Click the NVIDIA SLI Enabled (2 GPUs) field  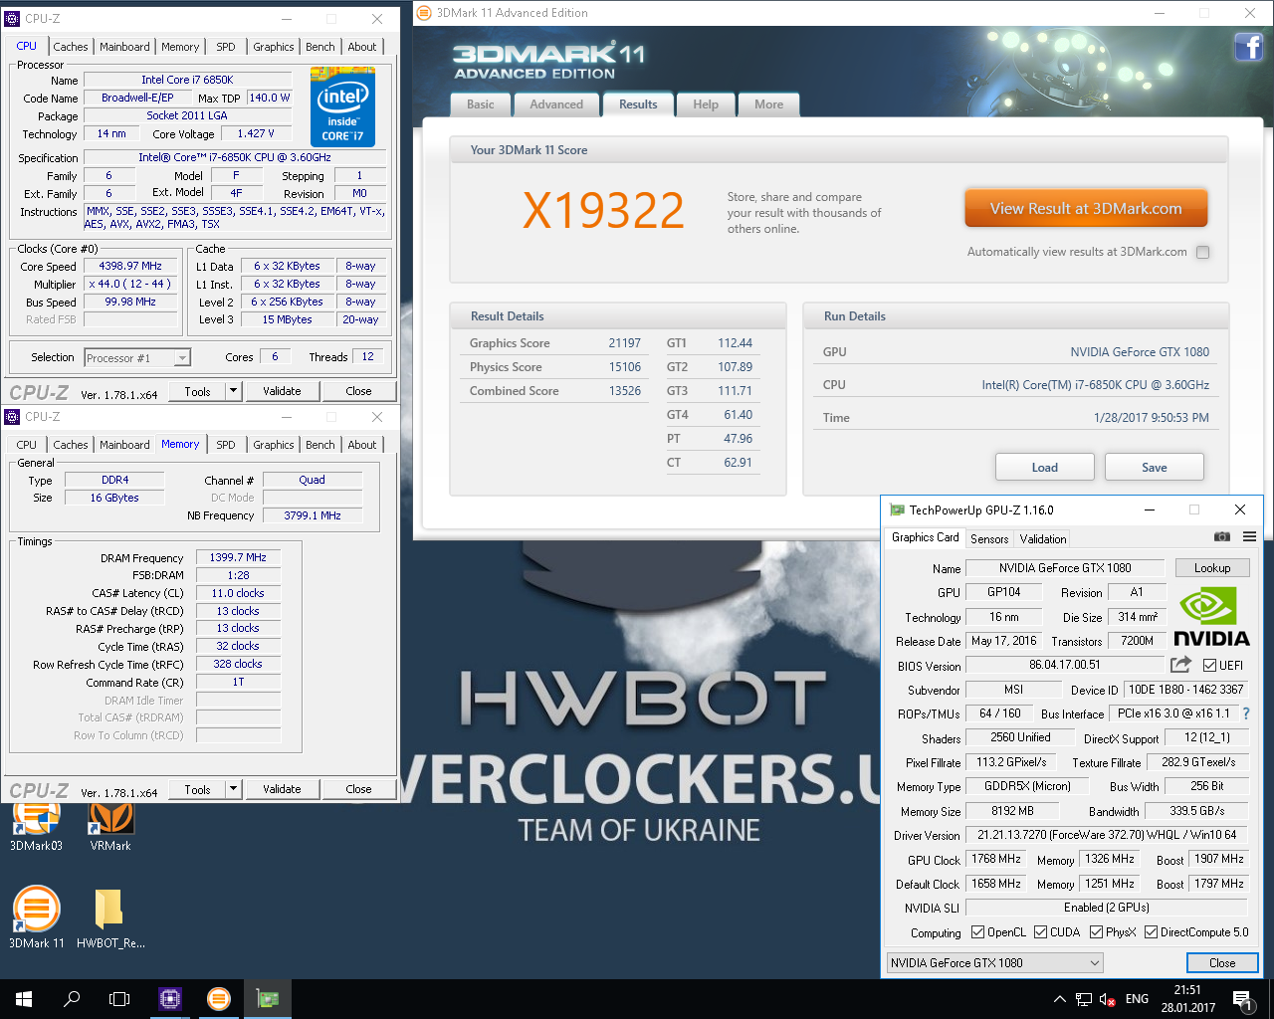click(x=1107, y=908)
